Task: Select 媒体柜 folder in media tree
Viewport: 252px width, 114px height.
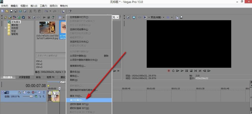Action: click(15, 25)
